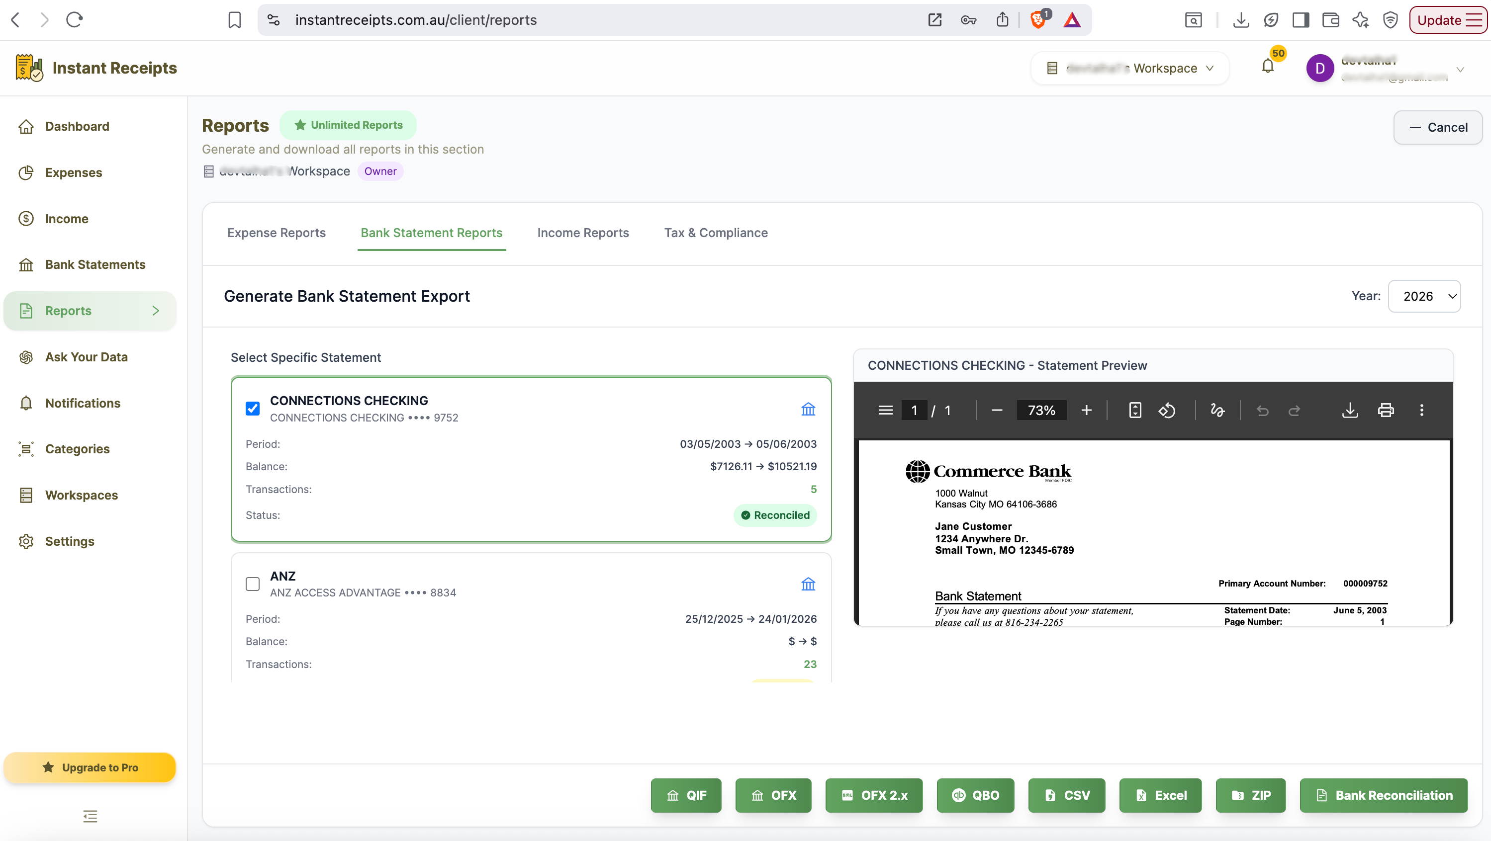
Task: Open PDF preview sidebar menu icon
Action: pos(885,410)
